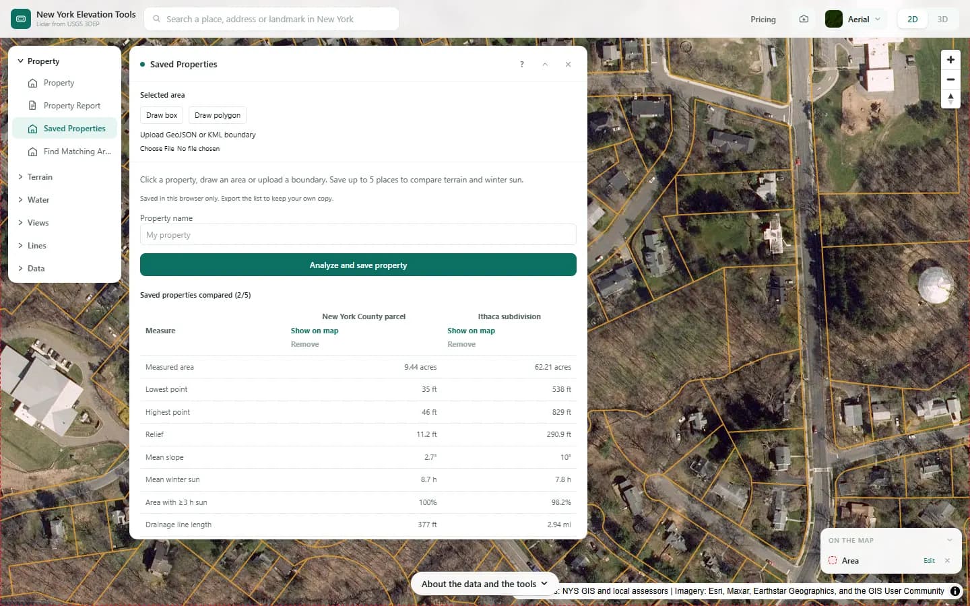Viewport: 970px width, 606px height.
Task: Click Analyze and save property button
Action: pos(358,265)
